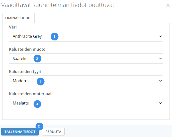Click the number 2 badge beside Saareke
The height and width of the screenshot is (137, 172).
coord(37,59)
